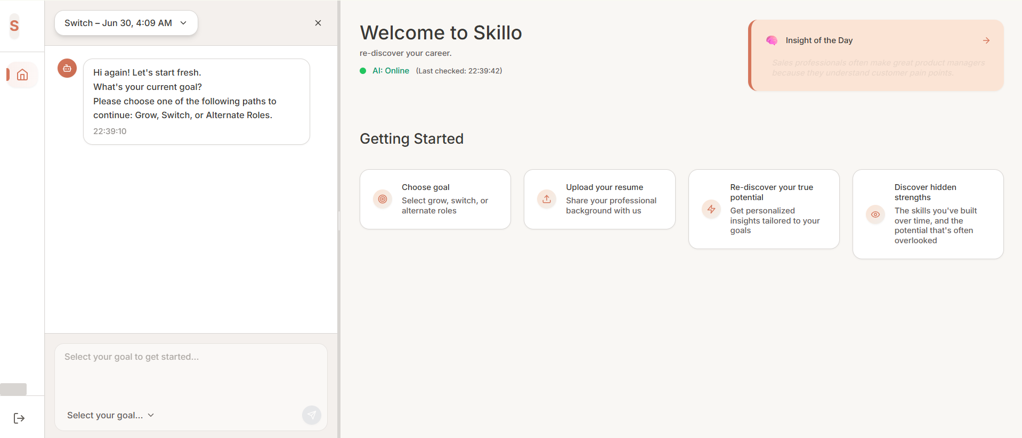Screen dimensions: 1022x438
Task: Open Re-discover your true potential card
Action: click(x=764, y=209)
